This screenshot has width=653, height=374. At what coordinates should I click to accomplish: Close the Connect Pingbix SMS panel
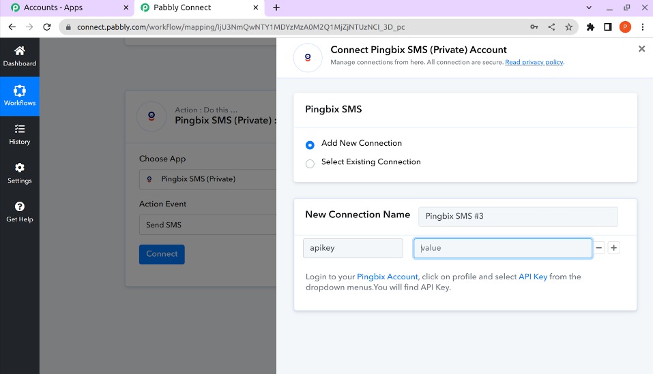[x=641, y=49]
